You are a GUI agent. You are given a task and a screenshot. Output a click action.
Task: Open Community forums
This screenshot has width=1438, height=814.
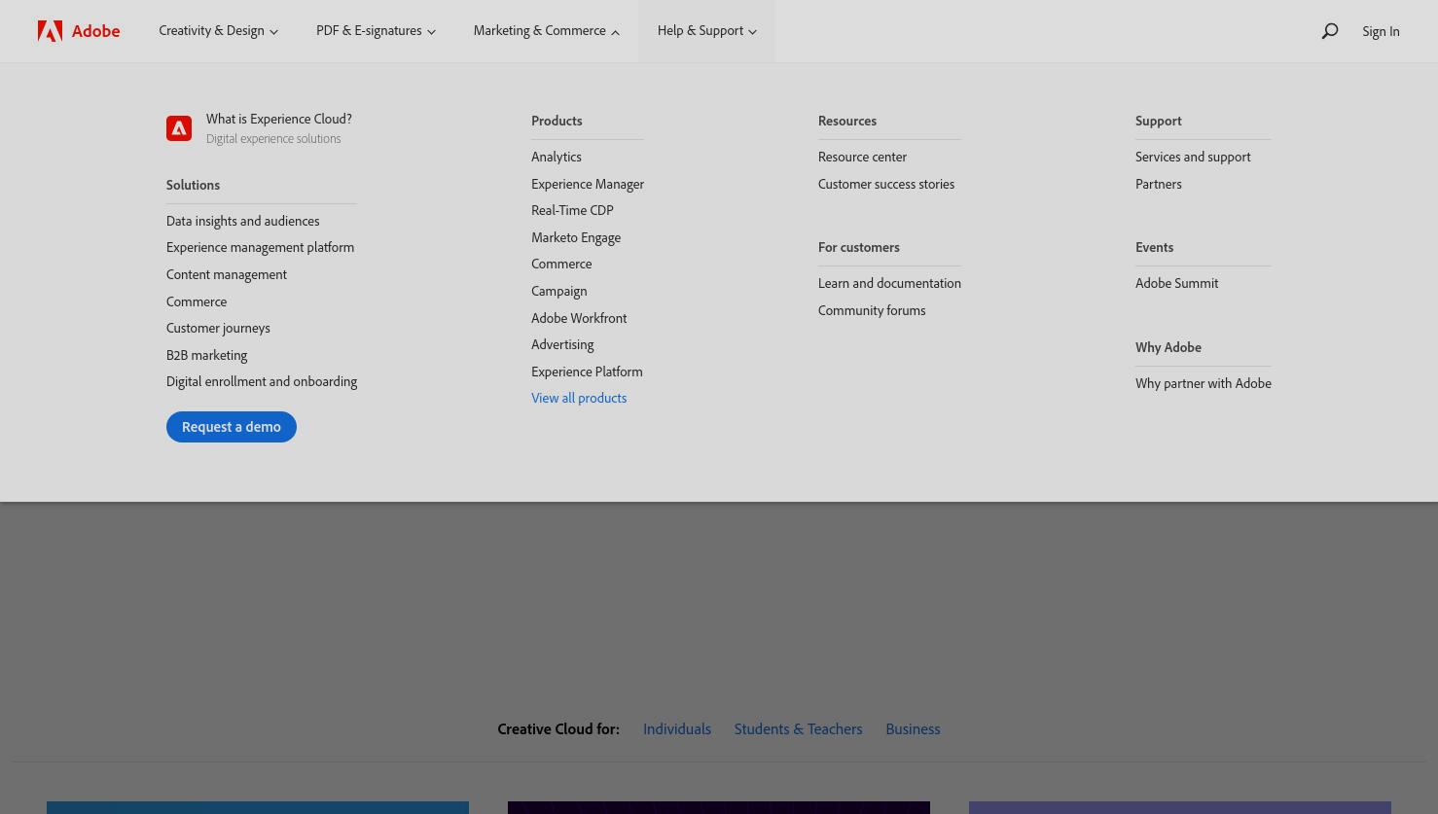[872, 310]
